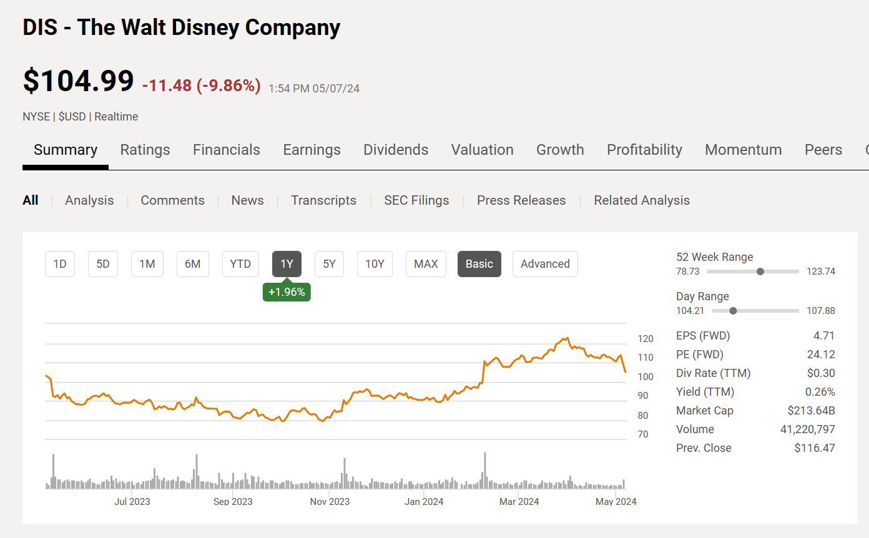Open the Ratings tab
The image size is (869, 538).
(x=145, y=150)
